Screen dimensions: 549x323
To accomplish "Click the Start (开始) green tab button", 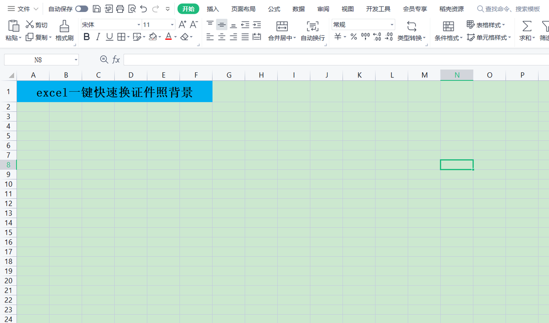I will click(x=188, y=9).
